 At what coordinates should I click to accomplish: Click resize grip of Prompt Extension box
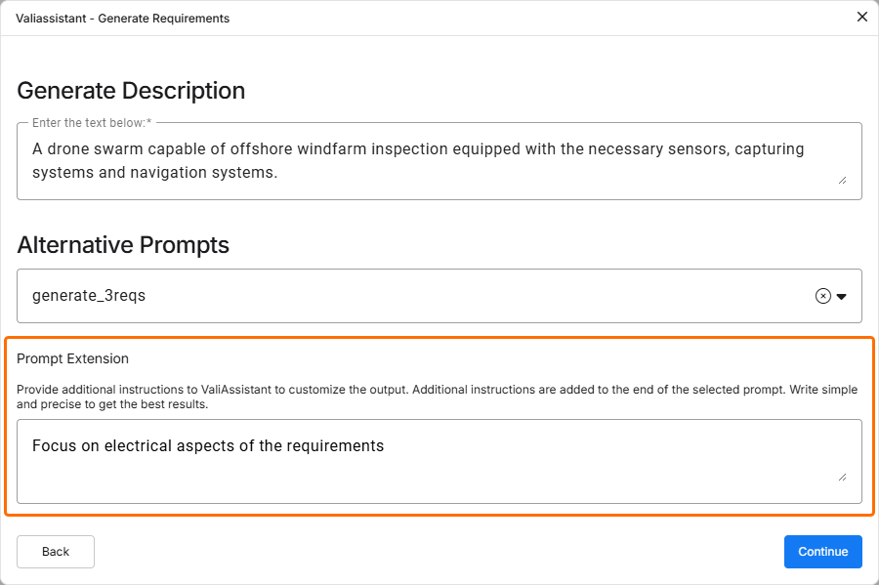(x=842, y=477)
